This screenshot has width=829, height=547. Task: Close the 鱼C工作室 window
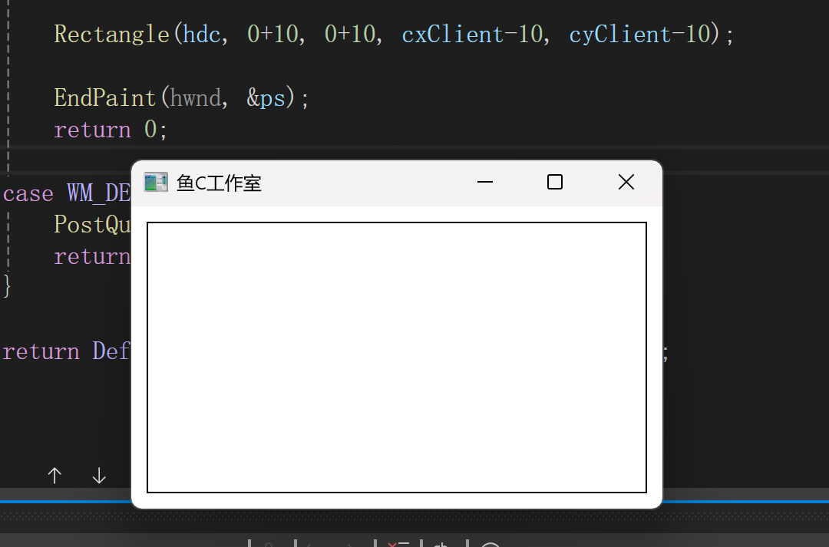pyautogui.click(x=626, y=183)
